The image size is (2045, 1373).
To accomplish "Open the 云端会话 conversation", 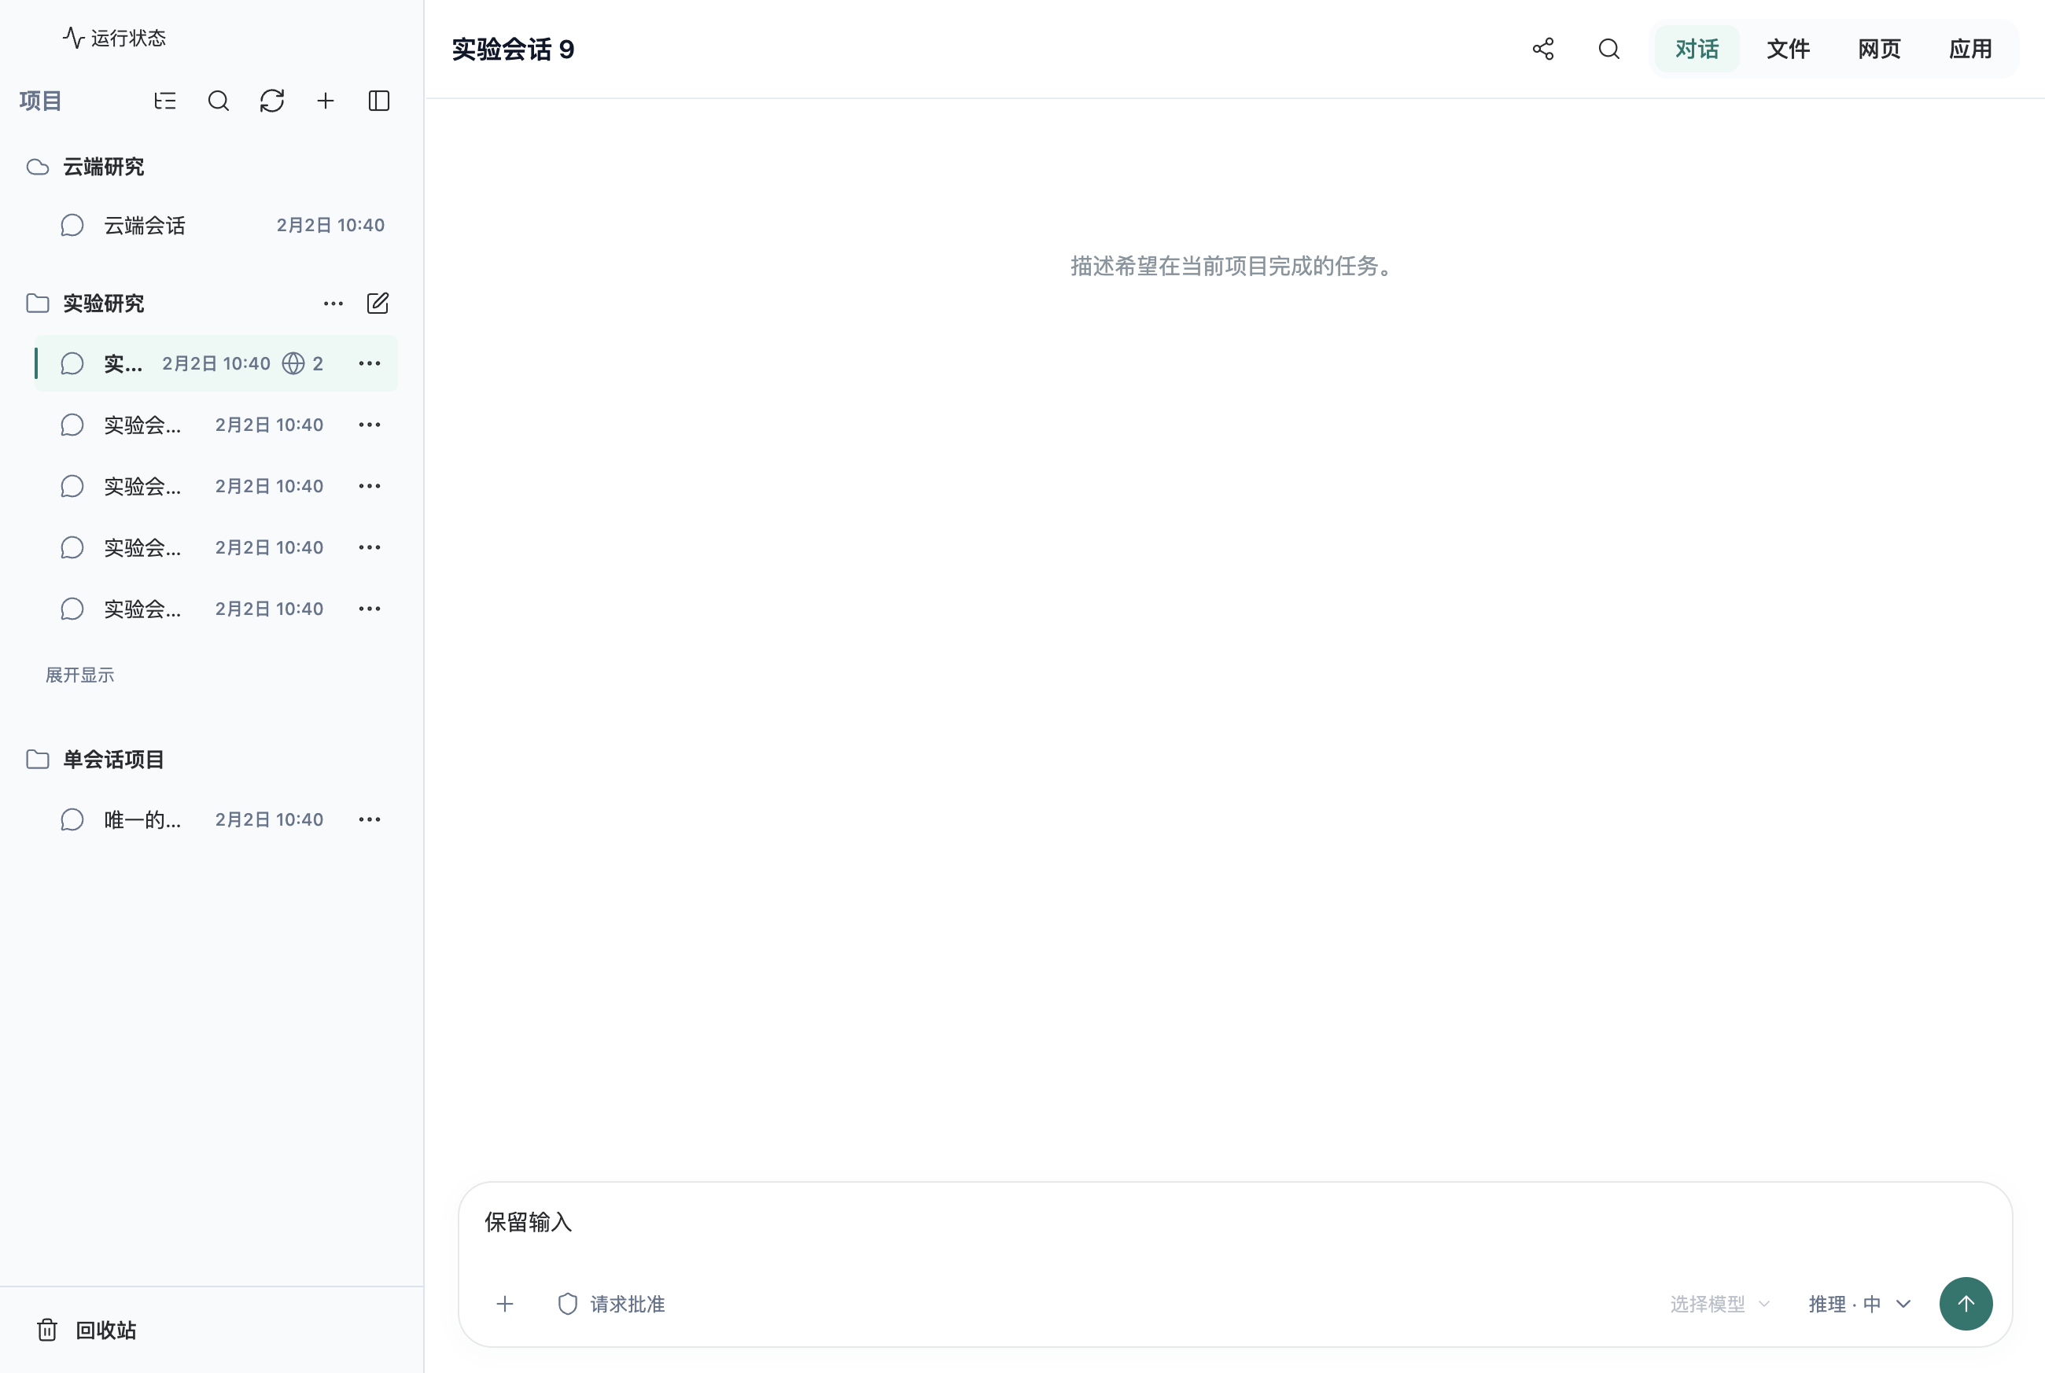I will [216, 225].
